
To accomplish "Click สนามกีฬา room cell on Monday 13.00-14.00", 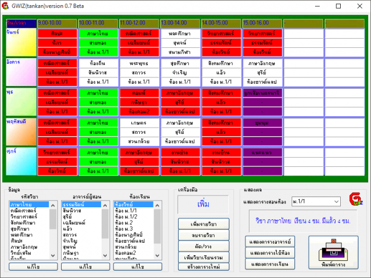I will point(180,52).
